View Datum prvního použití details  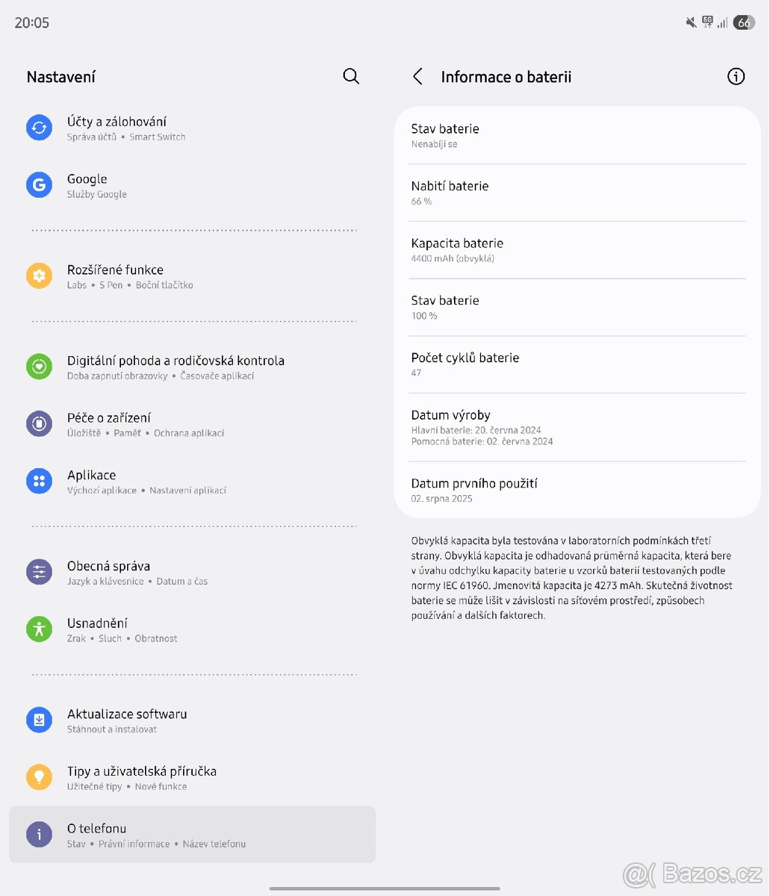(577, 490)
